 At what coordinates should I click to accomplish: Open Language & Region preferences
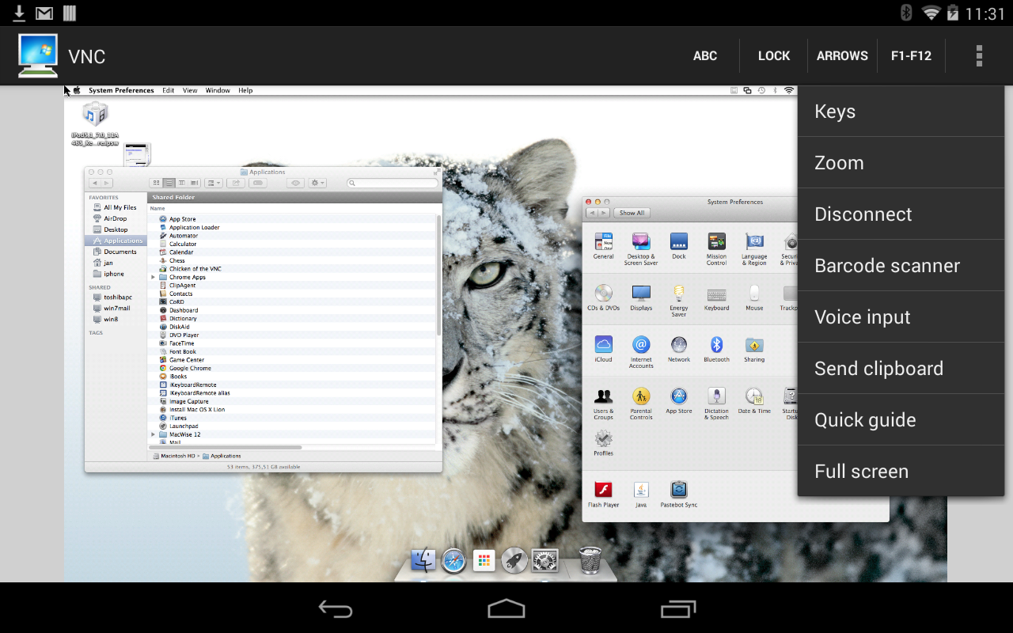[x=754, y=248]
